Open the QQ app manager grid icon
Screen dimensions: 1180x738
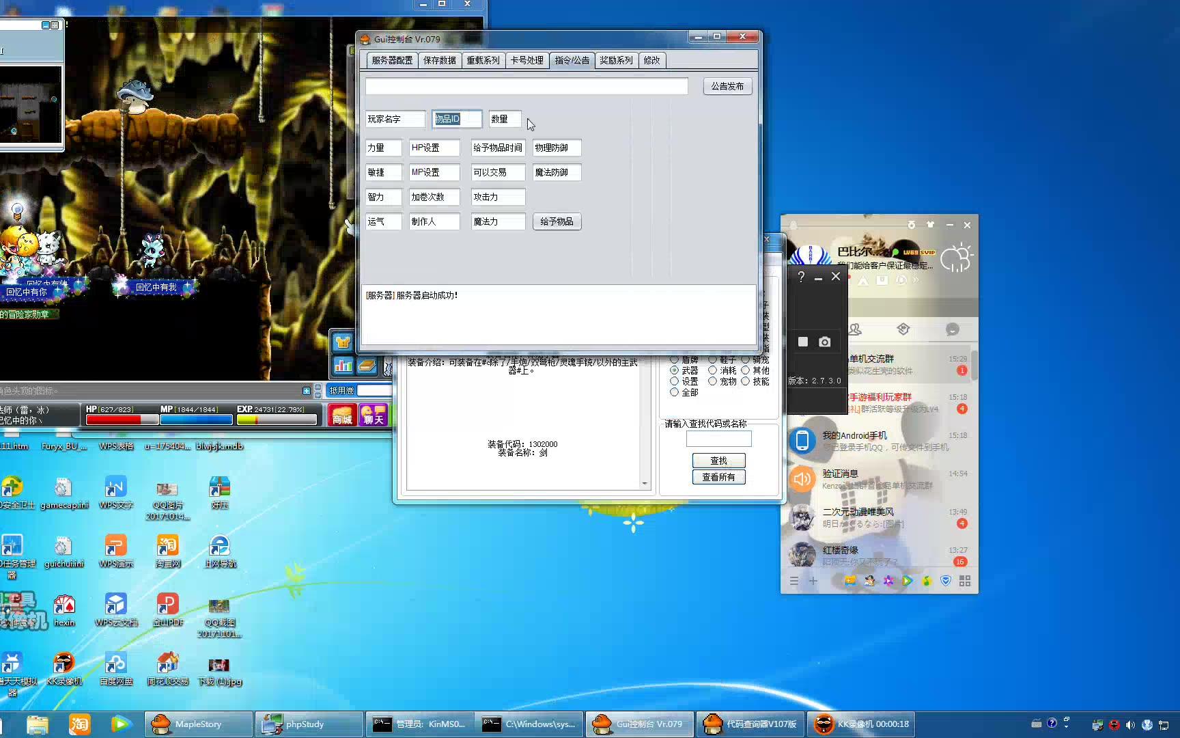click(x=965, y=581)
